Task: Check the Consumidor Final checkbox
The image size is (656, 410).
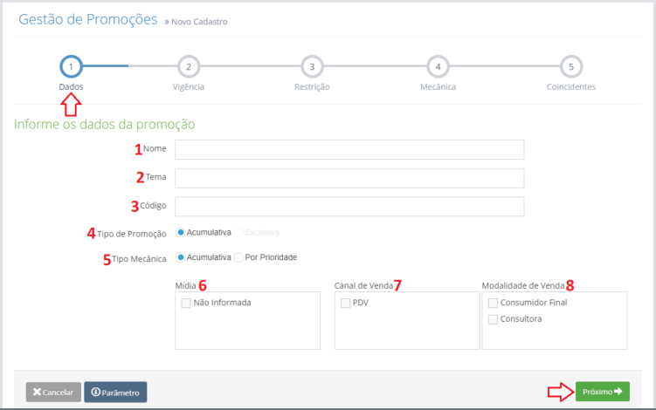Action: [x=493, y=303]
